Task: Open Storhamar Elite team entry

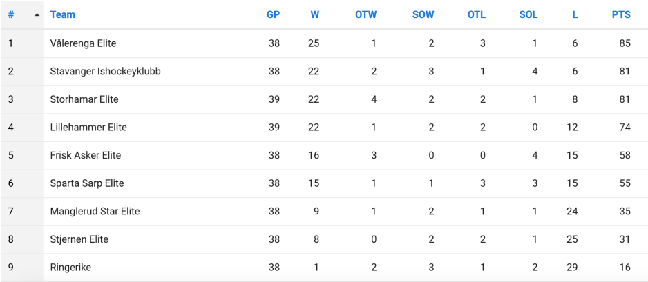Action: (x=84, y=99)
